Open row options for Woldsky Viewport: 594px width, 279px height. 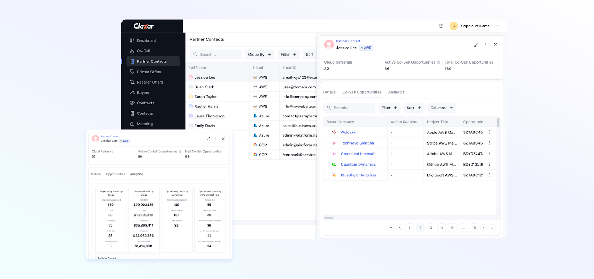pyautogui.click(x=489, y=132)
